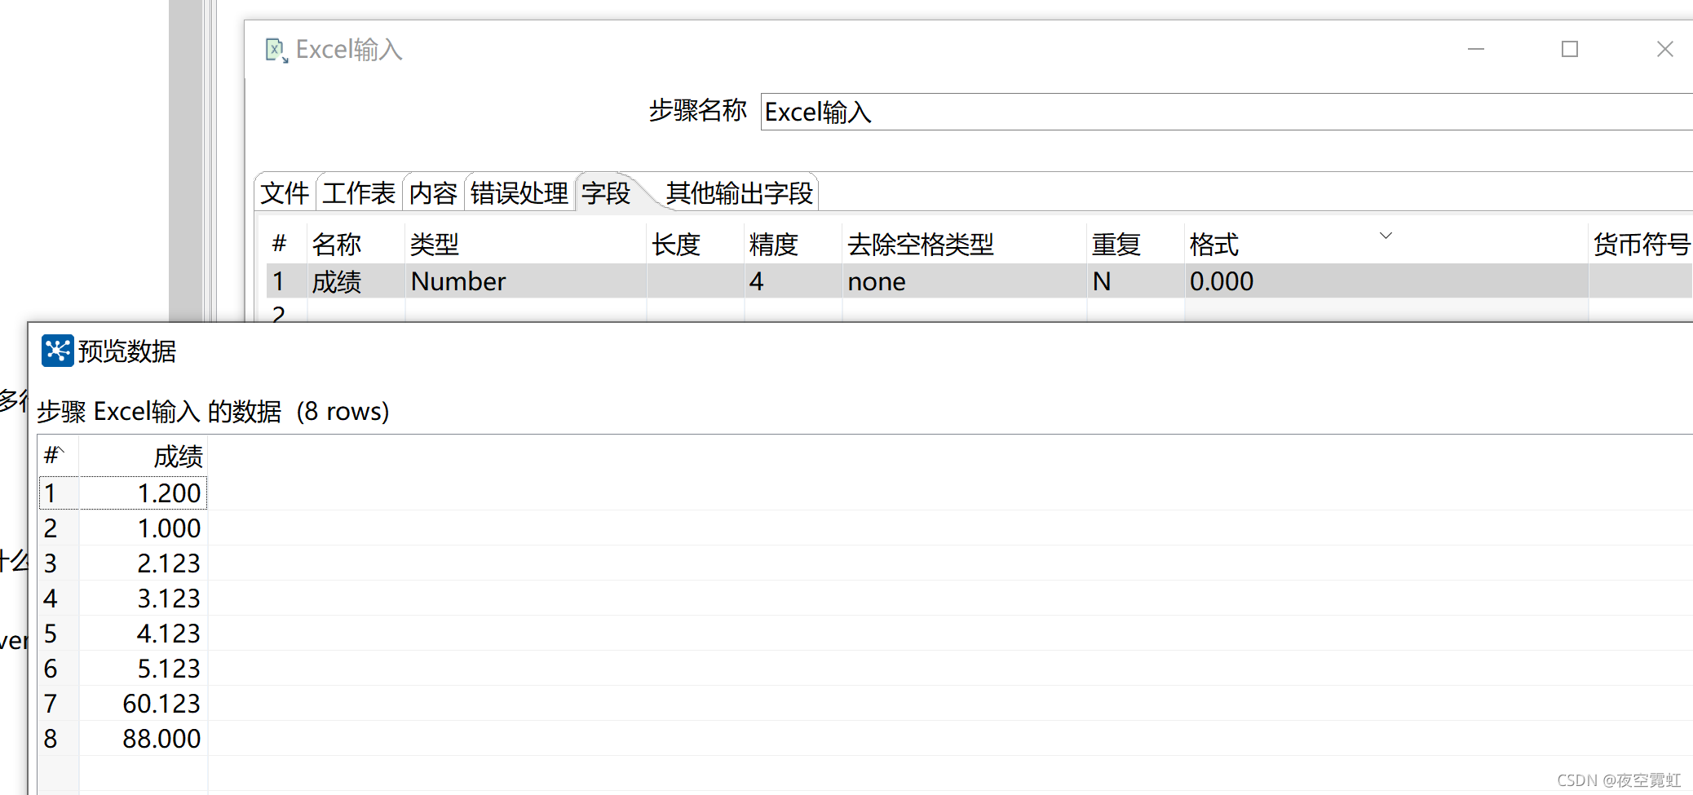
Task: Select the 字段 tab
Action: [606, 193]
